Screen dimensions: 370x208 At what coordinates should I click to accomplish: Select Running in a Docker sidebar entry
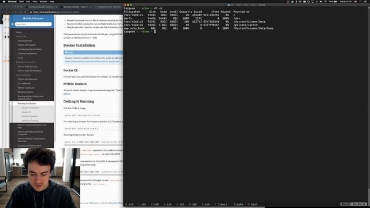click(32, 103)
